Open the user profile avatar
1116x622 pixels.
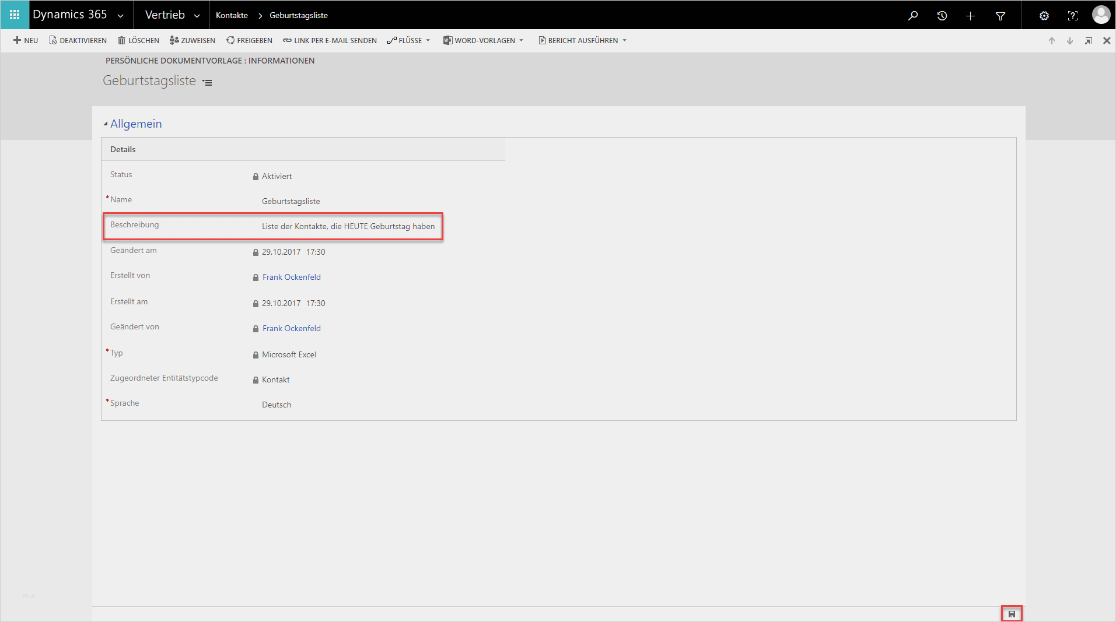(x=1101, y=15)
